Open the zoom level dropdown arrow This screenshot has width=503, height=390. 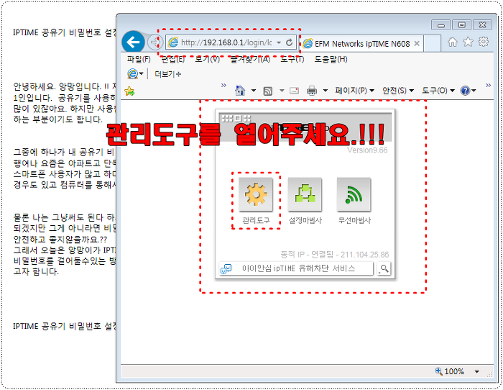click(477, 372)
